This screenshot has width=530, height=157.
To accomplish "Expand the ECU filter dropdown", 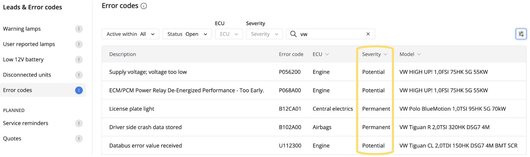I will [x=229, y=34].
